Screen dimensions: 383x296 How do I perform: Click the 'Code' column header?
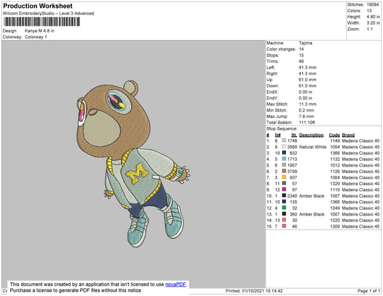tap(334, 135)
